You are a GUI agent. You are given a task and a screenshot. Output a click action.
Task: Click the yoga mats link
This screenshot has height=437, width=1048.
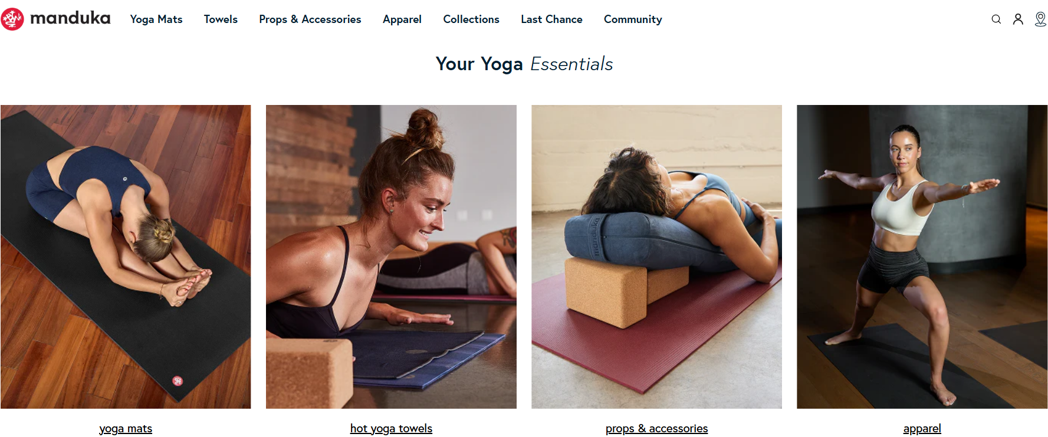[126, 429]
